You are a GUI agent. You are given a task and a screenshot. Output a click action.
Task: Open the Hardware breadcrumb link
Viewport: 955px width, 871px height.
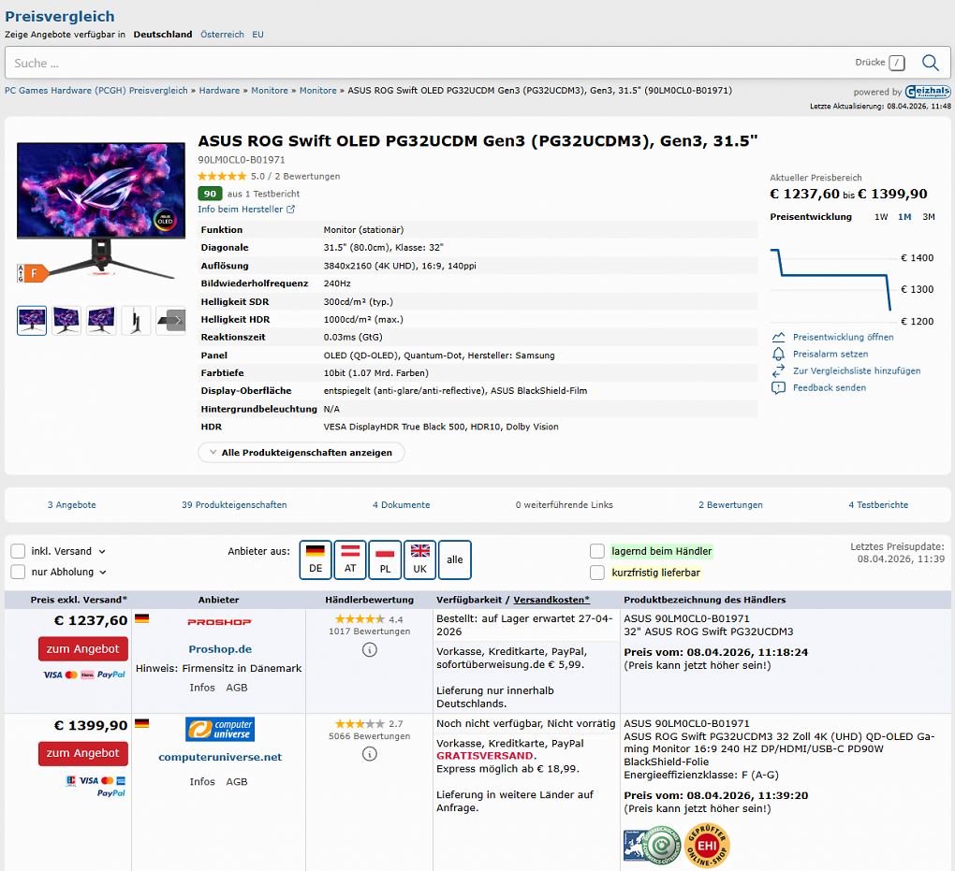[x=219, y=90]
